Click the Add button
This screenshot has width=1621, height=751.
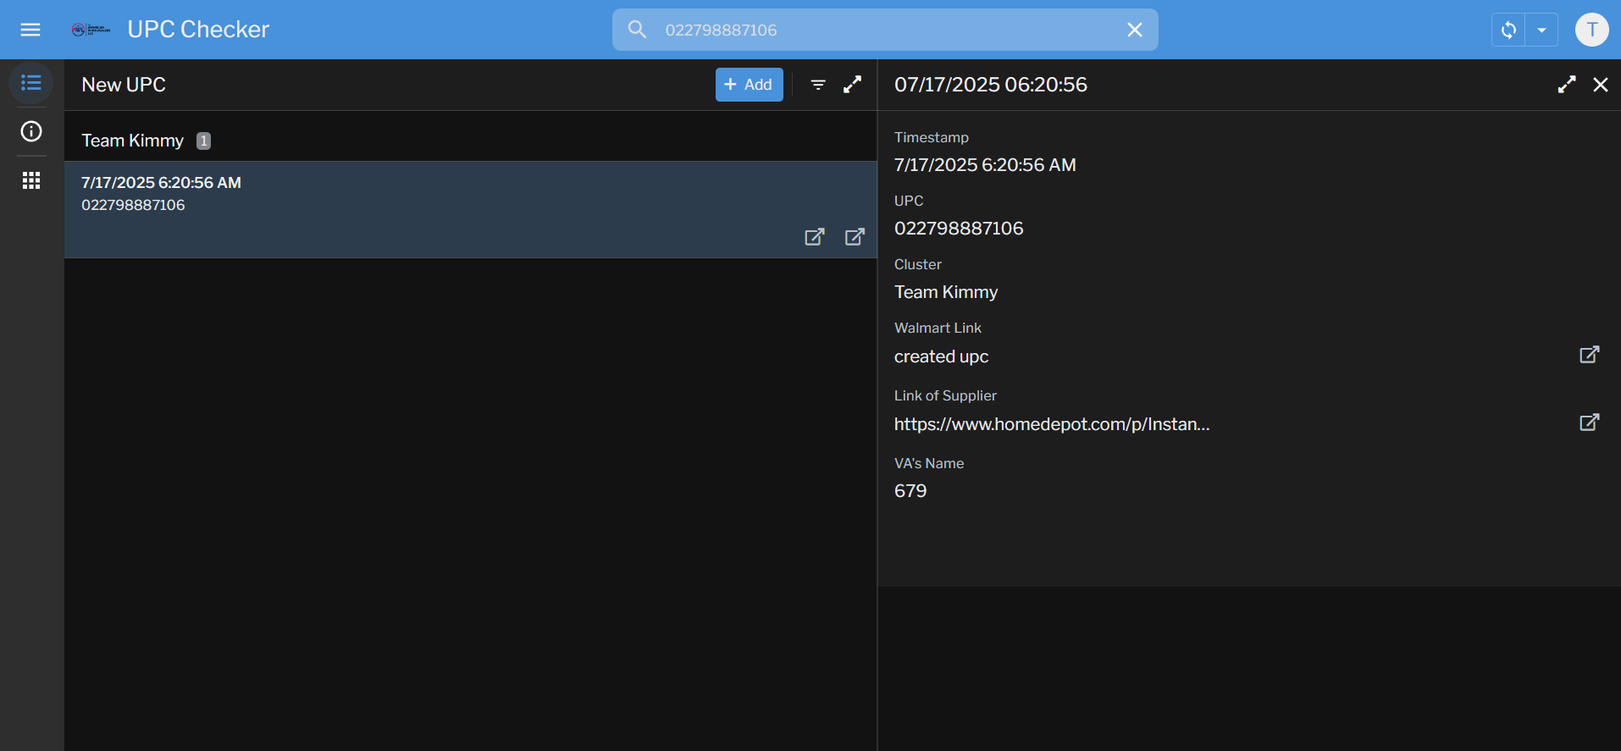749,85
